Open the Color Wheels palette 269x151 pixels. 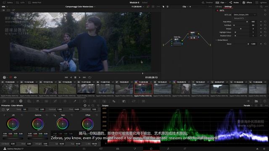(x=21, y=101)
